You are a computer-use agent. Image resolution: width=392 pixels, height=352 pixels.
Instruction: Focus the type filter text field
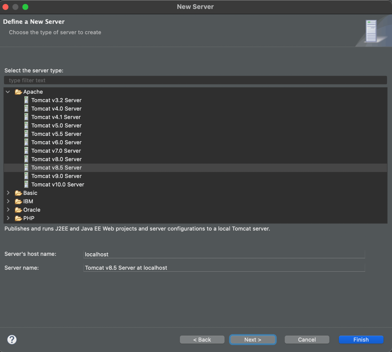tap(195, 80)
